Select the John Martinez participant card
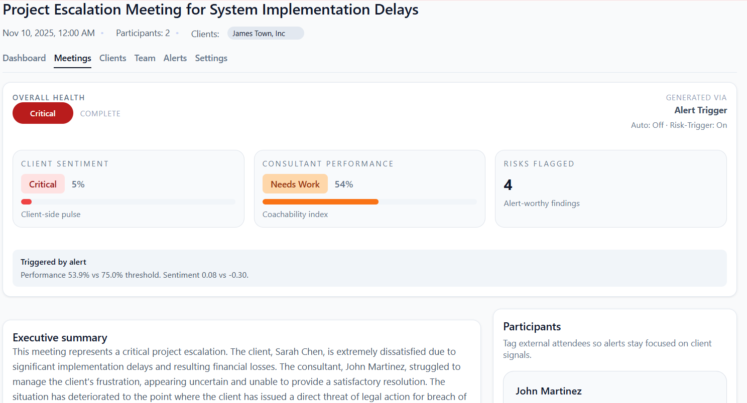This screenshot has height=403, width=747. point(614,391)
